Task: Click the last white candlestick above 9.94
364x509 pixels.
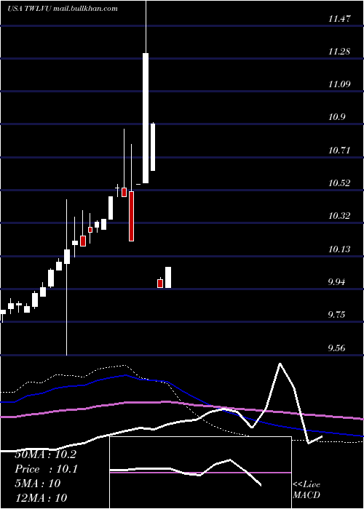Action: [x=168, y=278]
